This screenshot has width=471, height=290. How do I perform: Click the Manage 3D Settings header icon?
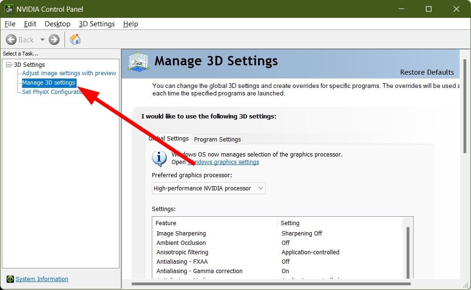[138, 62]
